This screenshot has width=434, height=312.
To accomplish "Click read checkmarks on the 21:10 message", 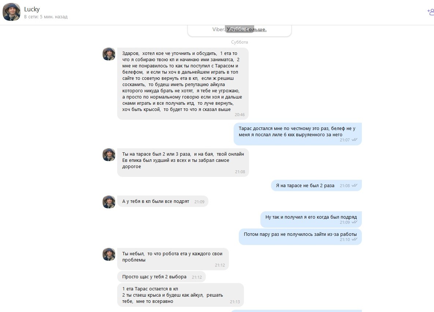I will (x=355, y=239).
